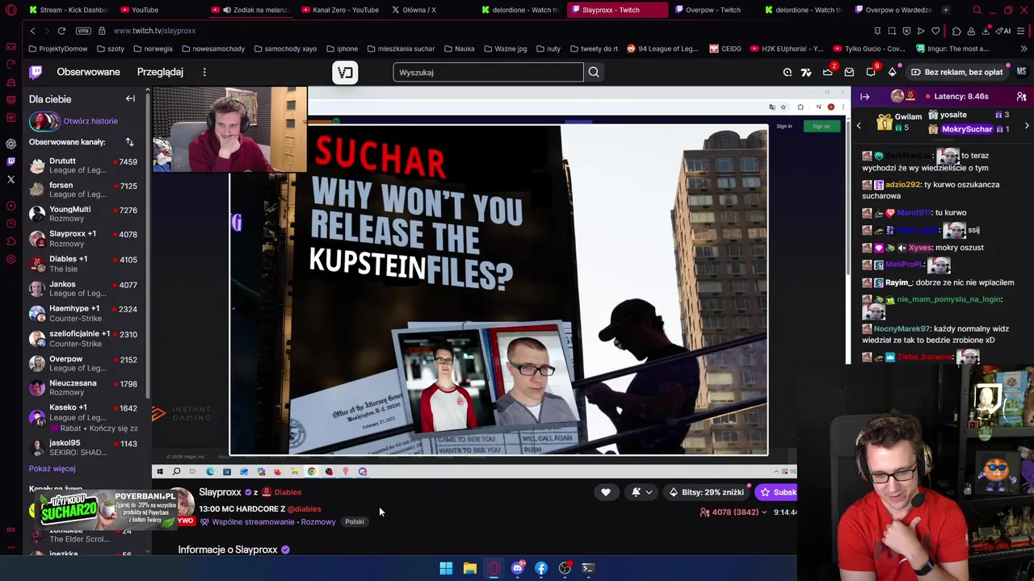
Task: Switch to YouTube browser tab
Action: pyautogui.click(x=145, y=10)
